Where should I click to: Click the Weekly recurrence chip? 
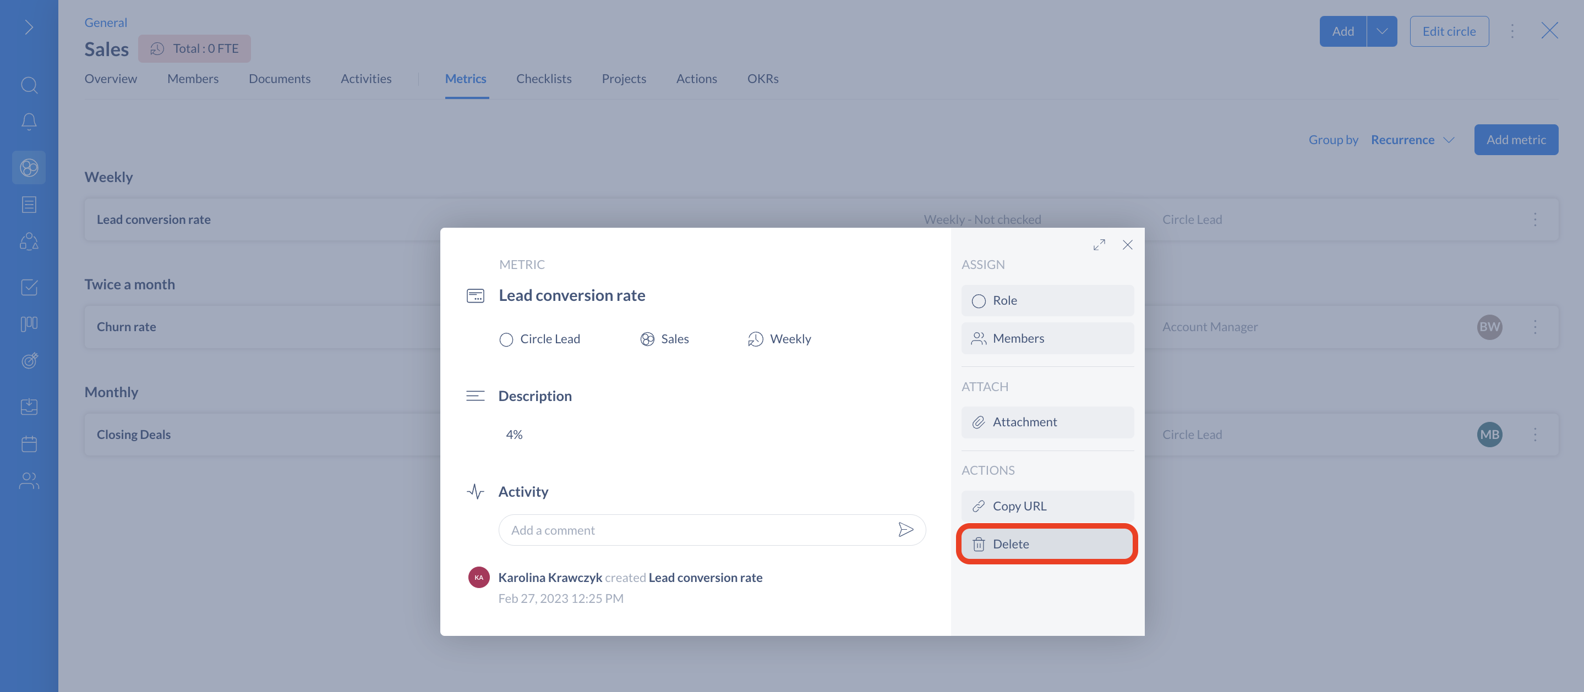click(779, 339)
